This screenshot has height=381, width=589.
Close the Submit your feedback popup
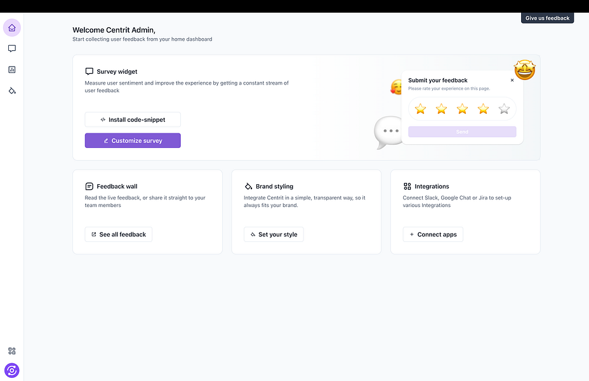(x=512, y=81)
